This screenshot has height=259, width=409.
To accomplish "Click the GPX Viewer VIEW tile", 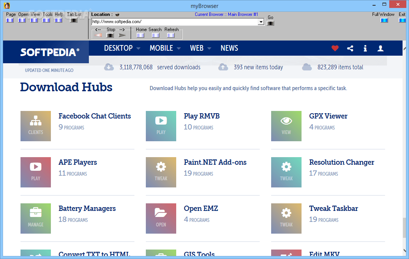I will click(x=286, y=126).
